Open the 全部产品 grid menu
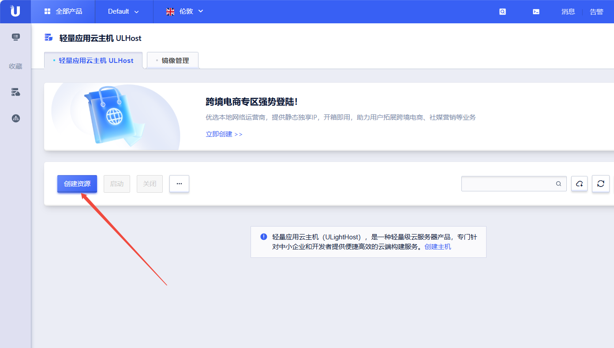Image resolution: width=614 pixels, height=348 pixels. point(63,11)
